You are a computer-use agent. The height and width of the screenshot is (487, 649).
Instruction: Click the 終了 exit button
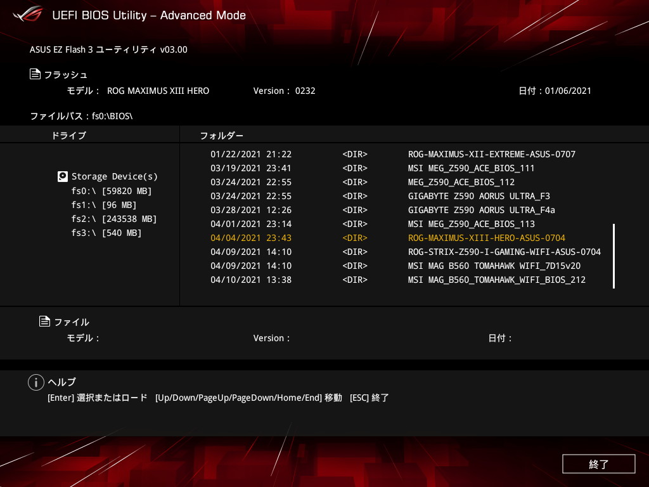coord(598,464)
